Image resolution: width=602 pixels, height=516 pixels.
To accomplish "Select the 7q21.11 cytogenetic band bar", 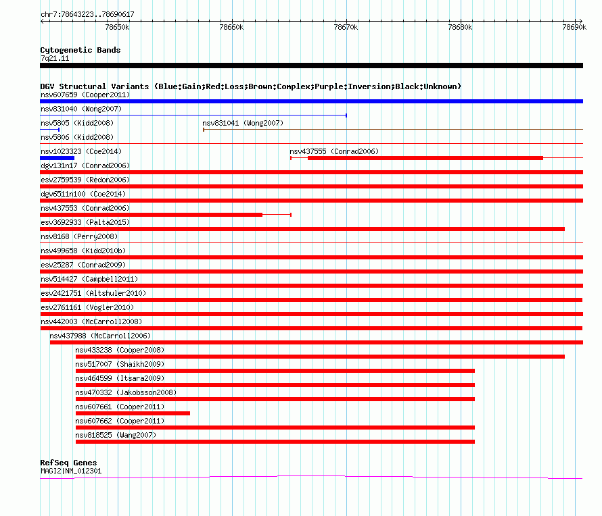I will pos(311,66).
